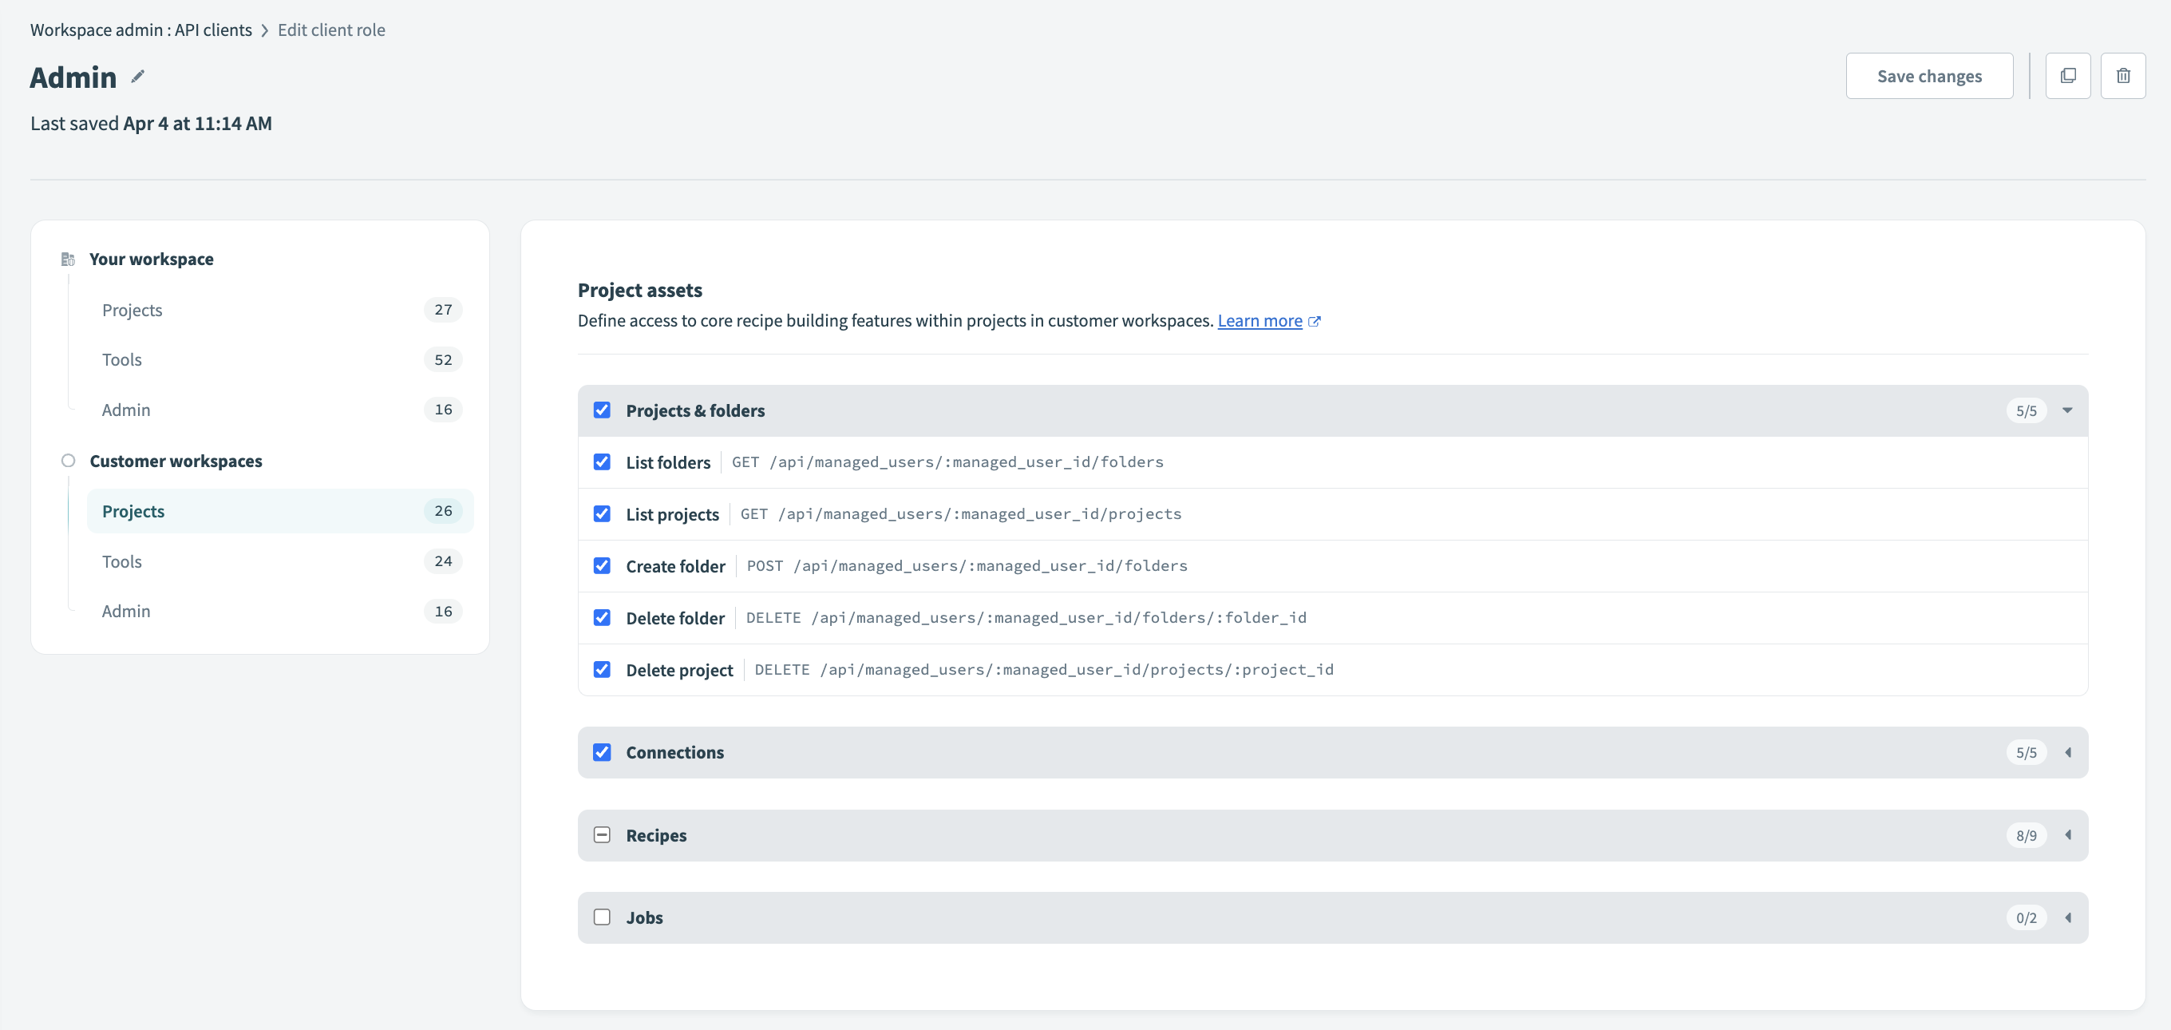Collapse the Projects & folders section arrow
The image size is (2171, 1030).
(2067, 410)
